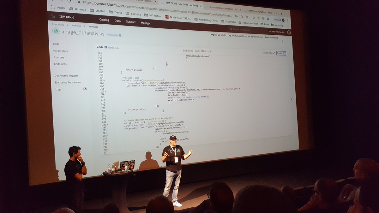379x213 pixels.
Task: Open Chrome's three-dot browser menu
Action: pos(288,20)
